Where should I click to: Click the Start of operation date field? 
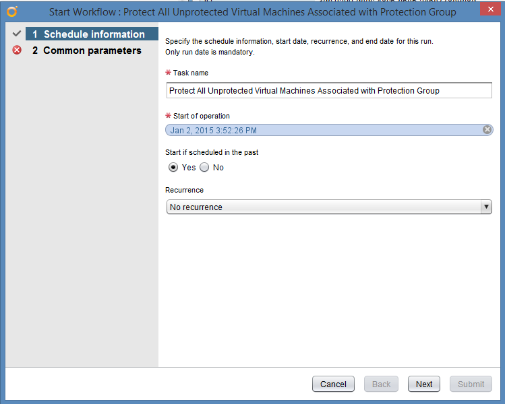click(x=324, y=130)
